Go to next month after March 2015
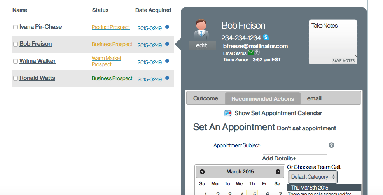The image size is (383, 195). tap(278, 172)
